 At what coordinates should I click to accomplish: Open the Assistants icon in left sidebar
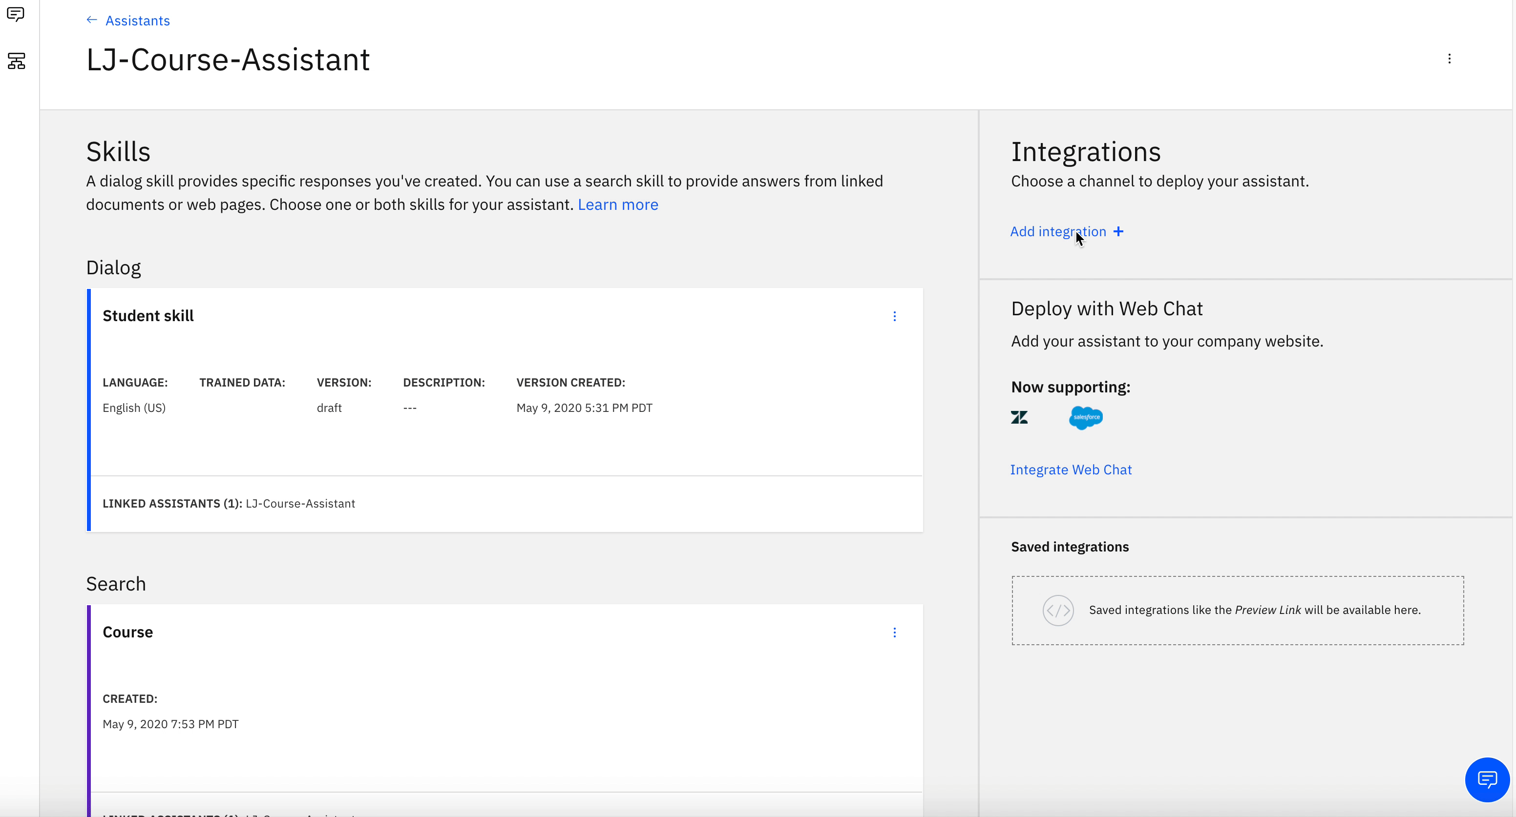pyautogui.click(x=16, y=14)
